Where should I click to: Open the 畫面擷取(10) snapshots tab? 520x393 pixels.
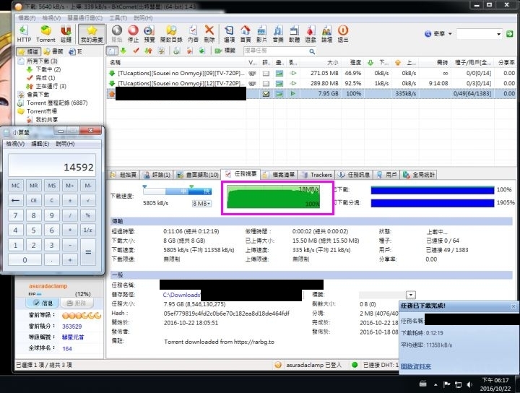(198, 175)
